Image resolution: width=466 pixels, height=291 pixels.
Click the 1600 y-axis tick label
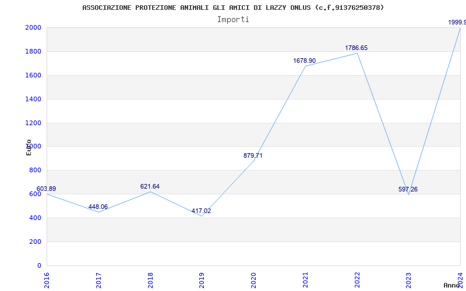tap(33, 75)
